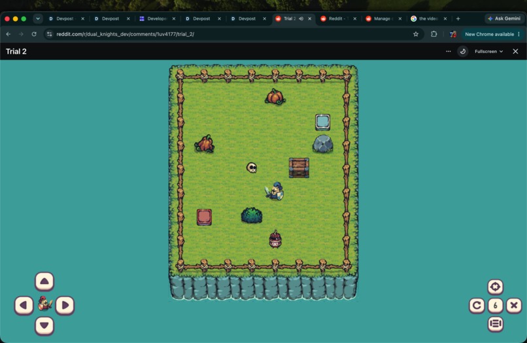Click the red potion barrel
Image resolution: width=527 pixels, height=343 pixels.
tap(275, 240)
